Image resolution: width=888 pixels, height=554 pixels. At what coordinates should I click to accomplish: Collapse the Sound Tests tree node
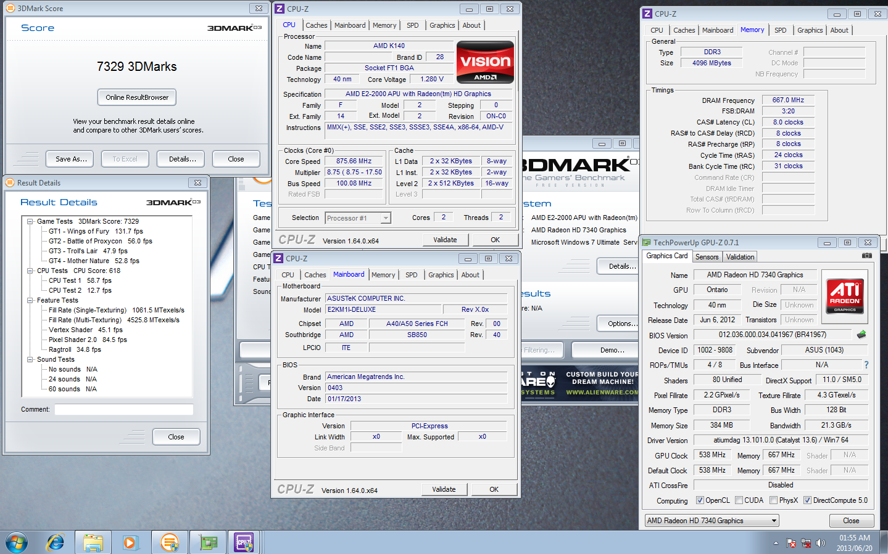(30, 359)
